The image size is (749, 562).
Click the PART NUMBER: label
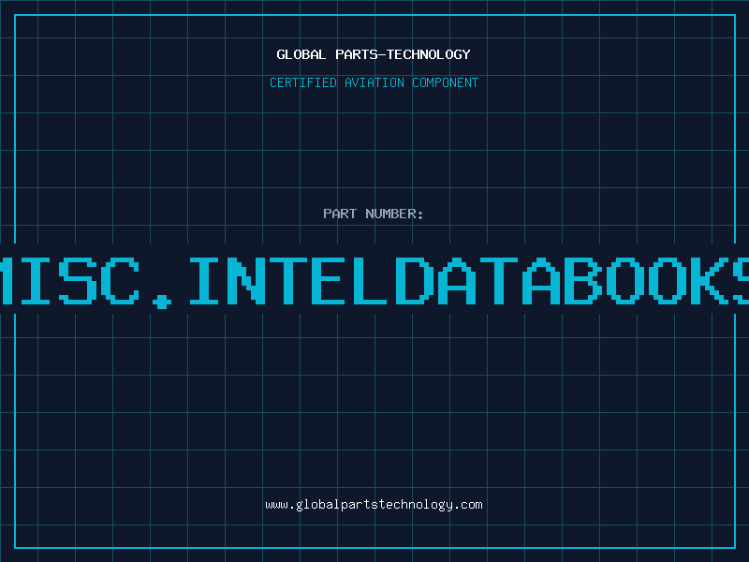(374, 214)
